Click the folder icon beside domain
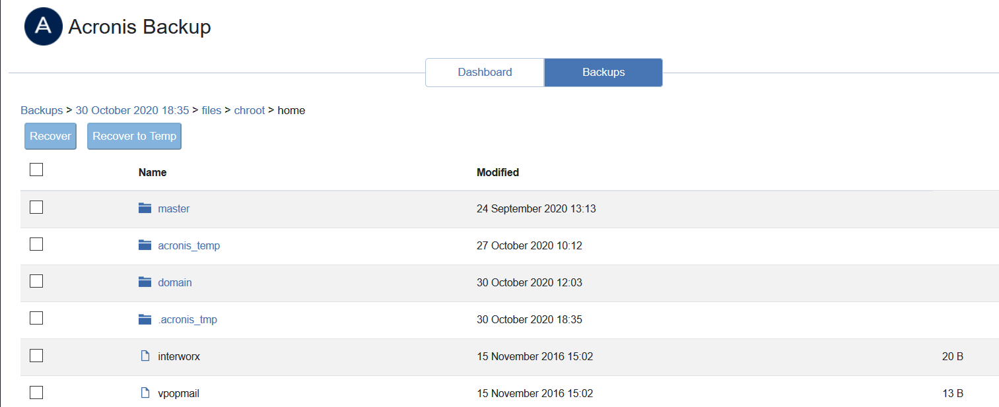The image size is (999, 407). point(145,282)
